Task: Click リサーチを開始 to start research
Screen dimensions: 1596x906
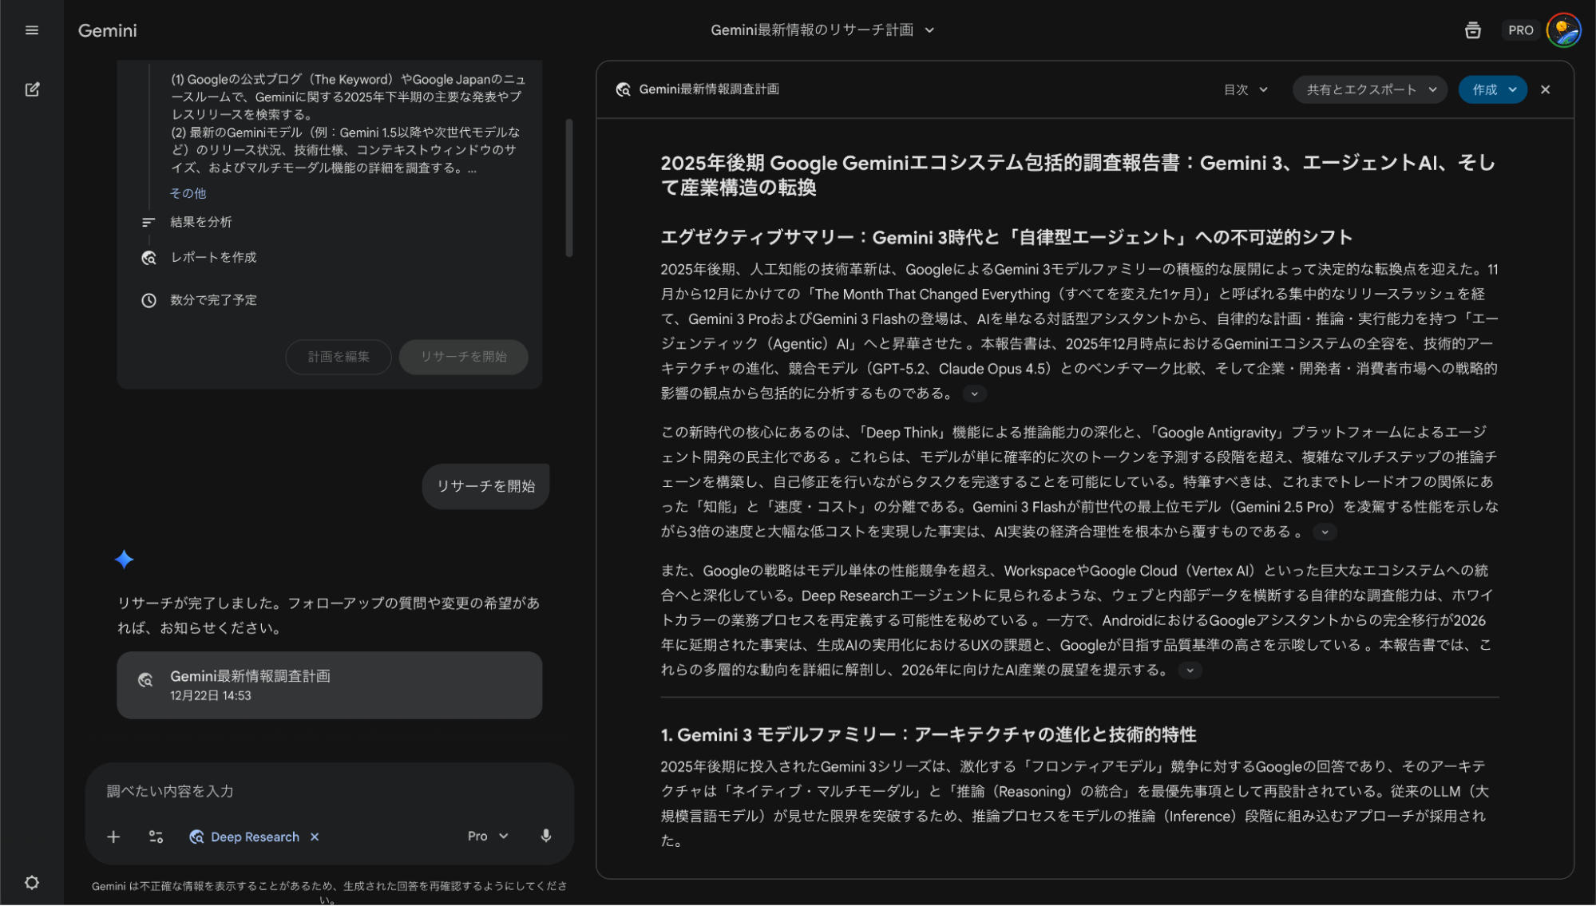Action: (485, 485)
